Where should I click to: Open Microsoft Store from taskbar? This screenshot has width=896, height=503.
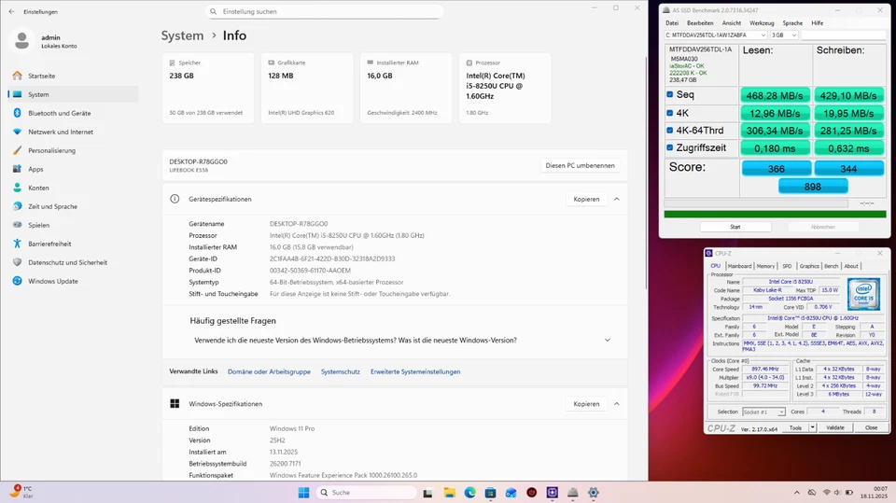(490, 493)
